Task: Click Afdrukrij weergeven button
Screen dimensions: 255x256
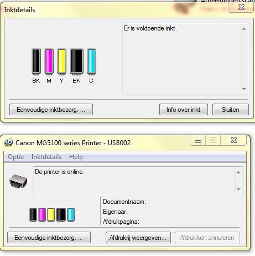Action: coord(138,238)
